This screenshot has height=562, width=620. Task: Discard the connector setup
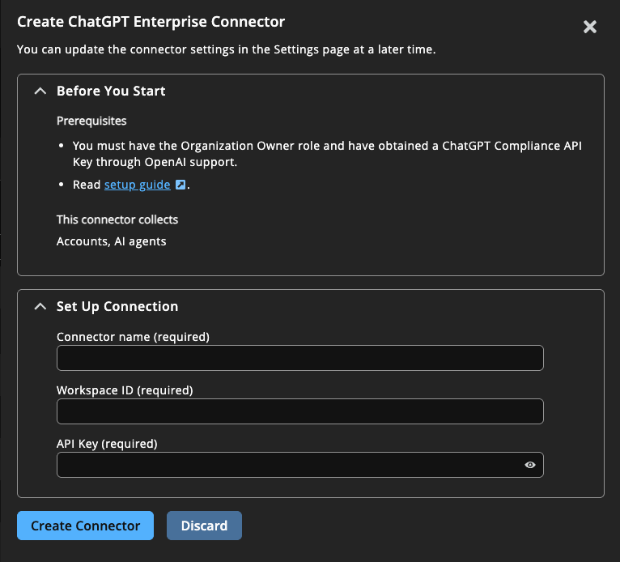click(204, 526)
